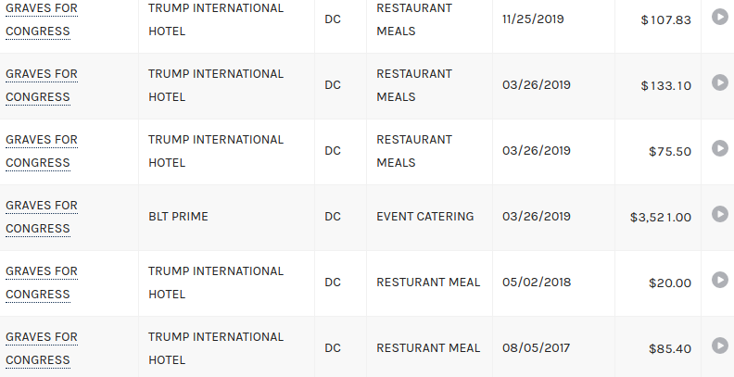Expand the $20.00 row arrow icon
This screenshot has height=377, width=734.
(x=719, y=280)
